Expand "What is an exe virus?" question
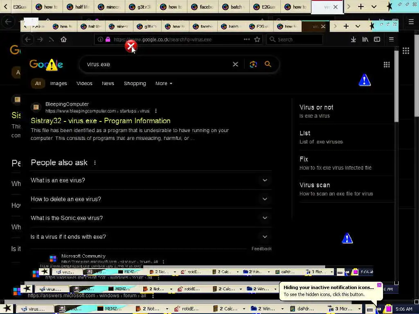This screenshot has width=419, height=314. pos(151,180)
